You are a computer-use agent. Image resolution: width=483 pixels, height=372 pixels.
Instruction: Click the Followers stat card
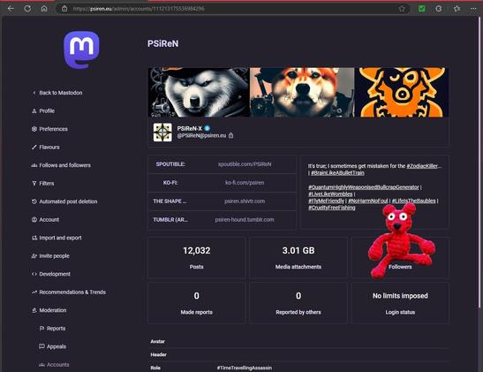point(400,258)
